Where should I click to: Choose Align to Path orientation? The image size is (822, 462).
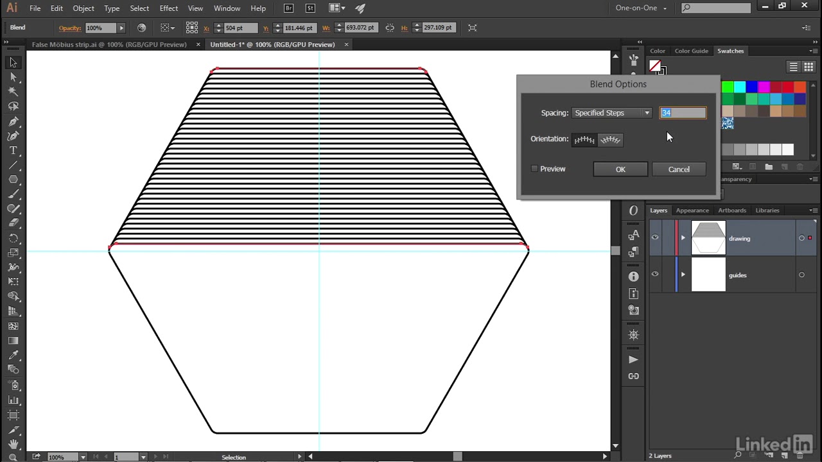tap(610, 139)
